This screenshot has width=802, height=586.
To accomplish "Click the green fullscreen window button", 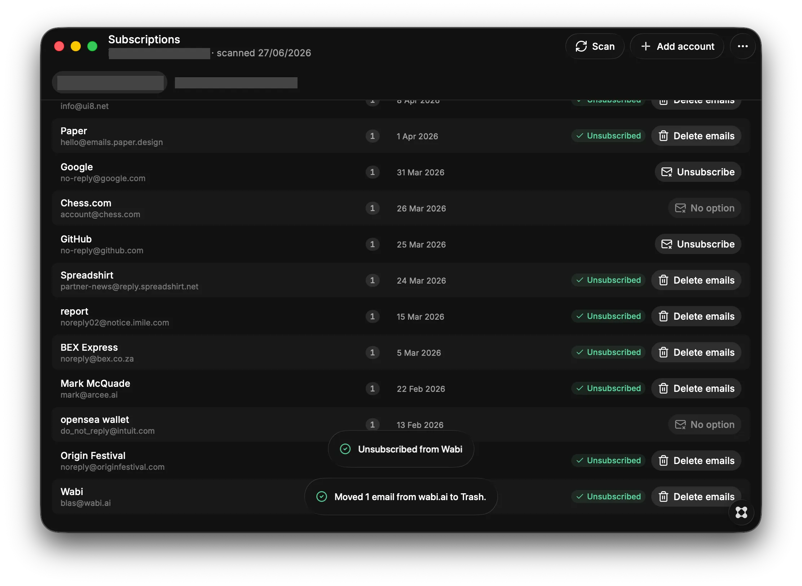I will tap(92, 46).
